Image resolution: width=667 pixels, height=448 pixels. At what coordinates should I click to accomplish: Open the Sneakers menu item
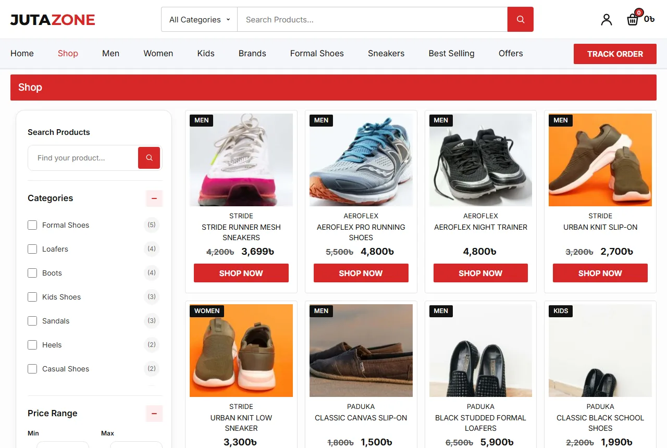(386, 53)
